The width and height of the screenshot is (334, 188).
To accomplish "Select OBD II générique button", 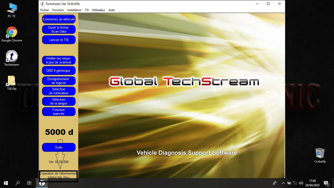I will (x=59, y=70).
